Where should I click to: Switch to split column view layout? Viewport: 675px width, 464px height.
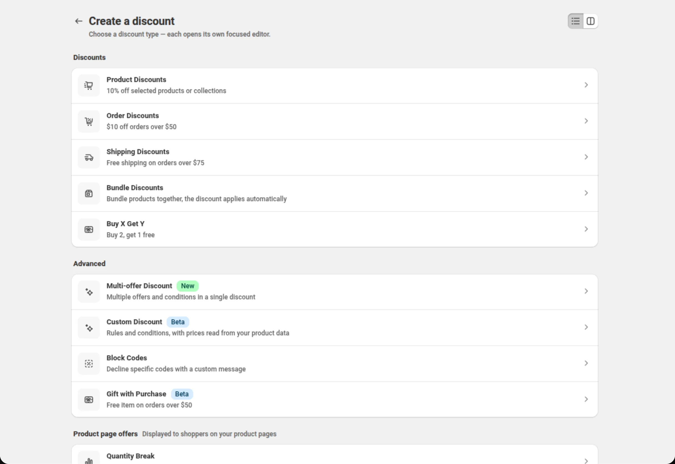coord(591,21)
